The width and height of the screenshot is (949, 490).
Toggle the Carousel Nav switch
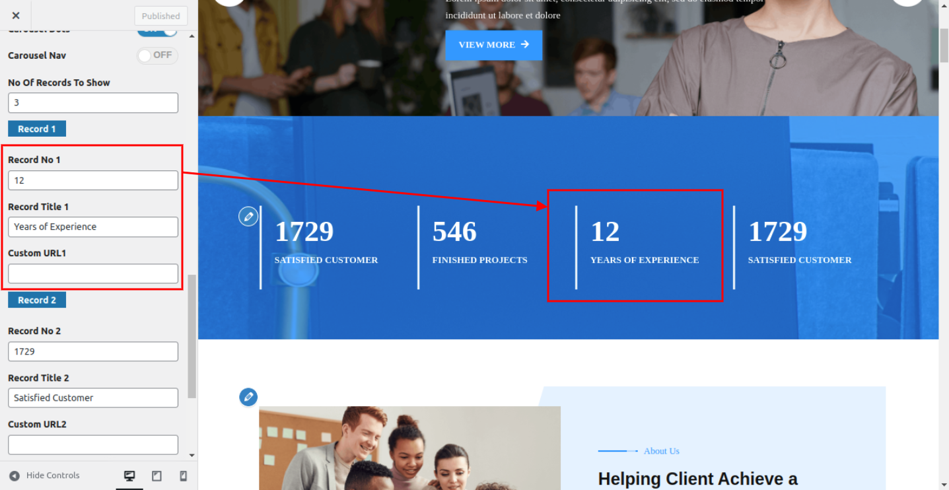point(157,55)
